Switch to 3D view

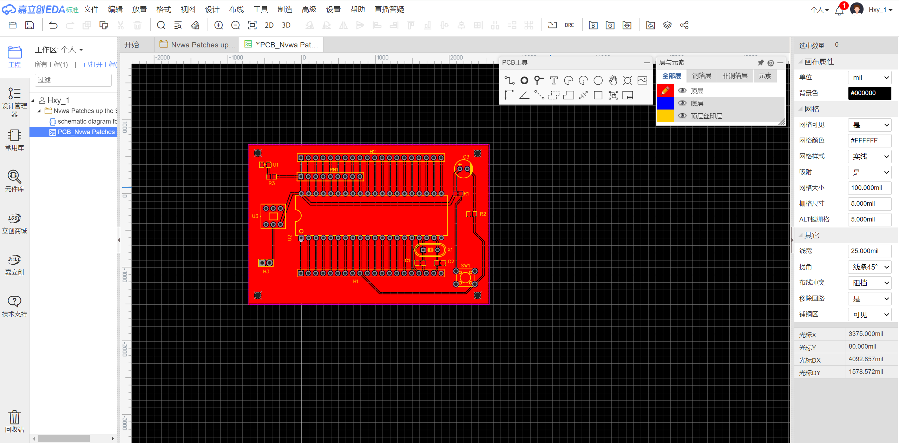coord(286,25)
